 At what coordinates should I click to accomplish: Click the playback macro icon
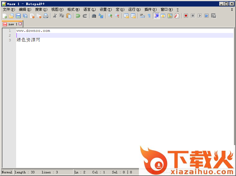(200, 16)
